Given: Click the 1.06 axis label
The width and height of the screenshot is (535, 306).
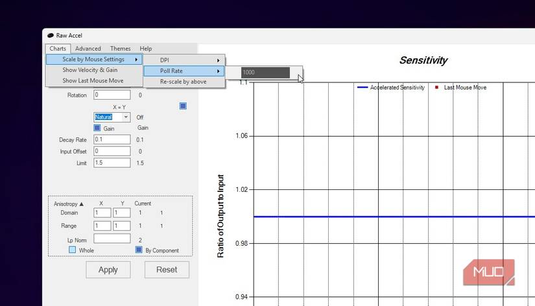Looking at the screenshot, I should point(242,135).
